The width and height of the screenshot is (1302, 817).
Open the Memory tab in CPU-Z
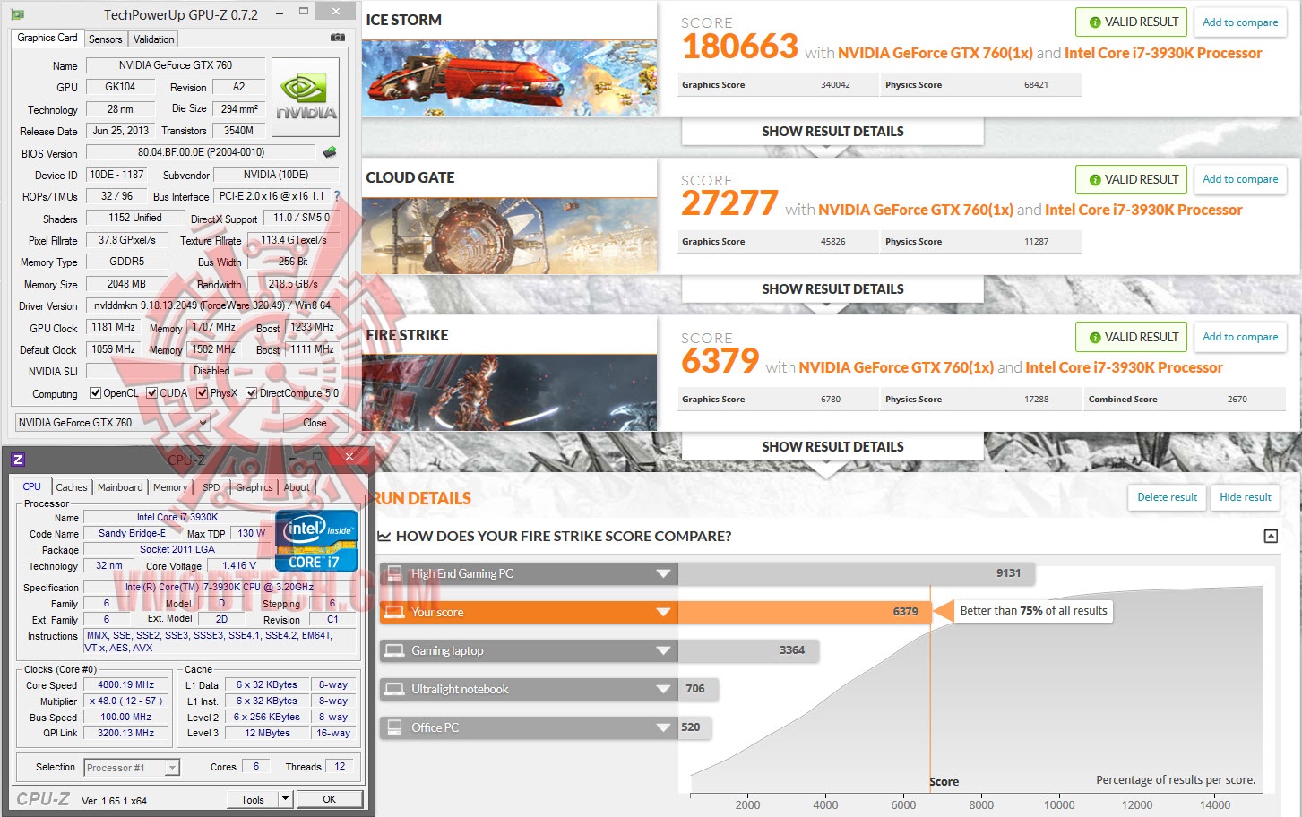click(x=170, y=487)
